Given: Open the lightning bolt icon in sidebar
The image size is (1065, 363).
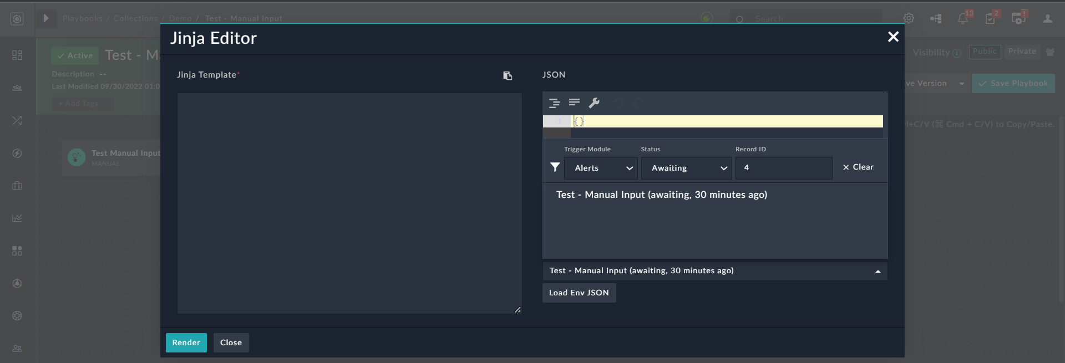Looking at the screenshot, I should point(17,153).
